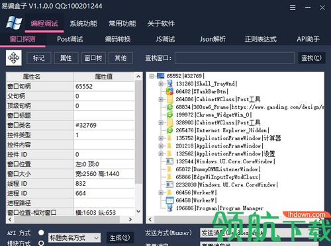Open the 标题类名方式 dropdown
Image resolution: width=331 pixels, height=246 pixels.
[x=74, y=238]
